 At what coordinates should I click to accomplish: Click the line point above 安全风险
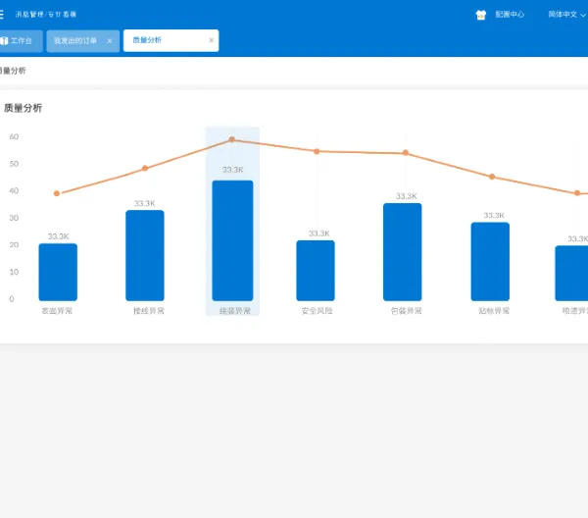pos(317,151)
